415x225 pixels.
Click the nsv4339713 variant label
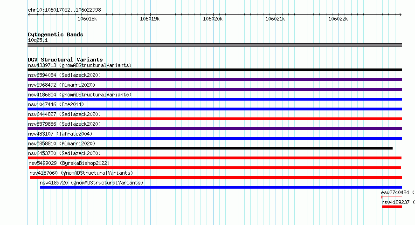point(80,65)
